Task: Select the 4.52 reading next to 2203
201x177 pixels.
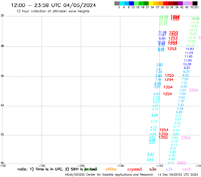Action: [175, 138]
